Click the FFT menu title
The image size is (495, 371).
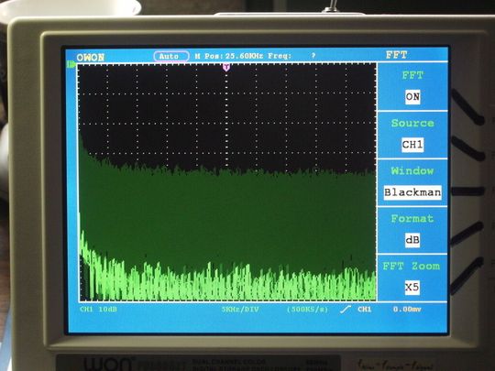coord(397,55)
